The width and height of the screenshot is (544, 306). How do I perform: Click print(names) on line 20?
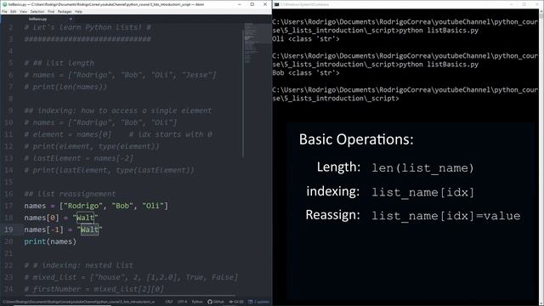(50, 241)
